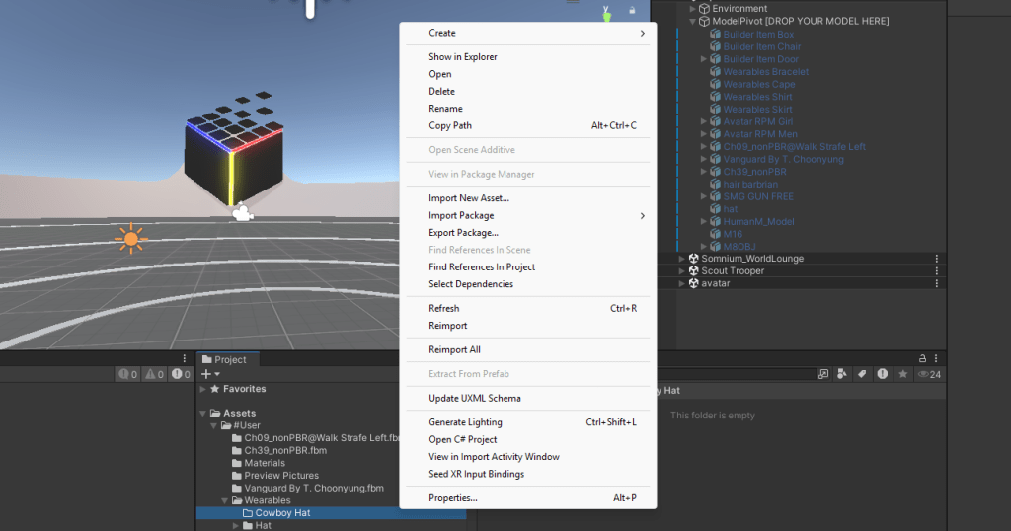This screenshot has height=531, width=1011.
Task: Open Scout Trooper scene options menu
Action: (936, 270)
